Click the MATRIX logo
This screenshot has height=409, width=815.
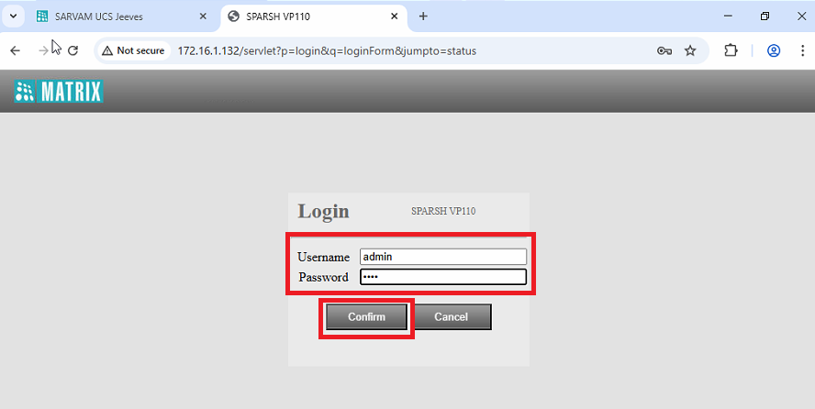(59, 92)
